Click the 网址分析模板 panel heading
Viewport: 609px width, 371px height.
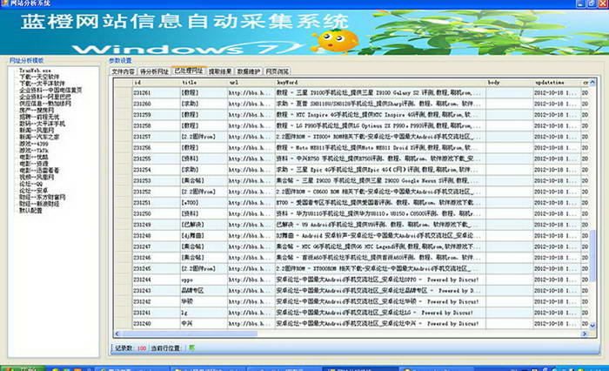[26, 61]
